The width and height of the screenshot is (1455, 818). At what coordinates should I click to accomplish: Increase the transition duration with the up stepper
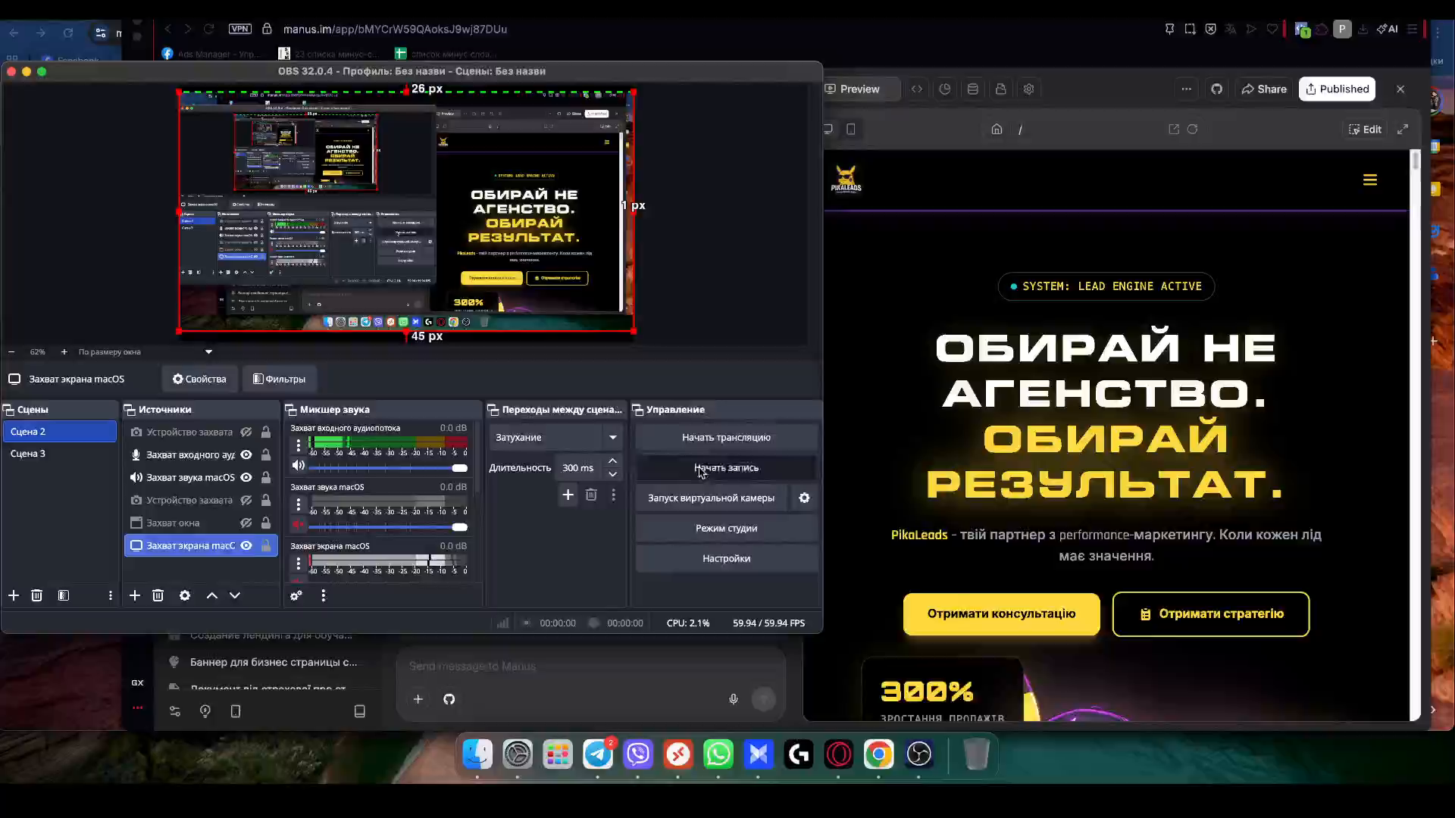612,461
